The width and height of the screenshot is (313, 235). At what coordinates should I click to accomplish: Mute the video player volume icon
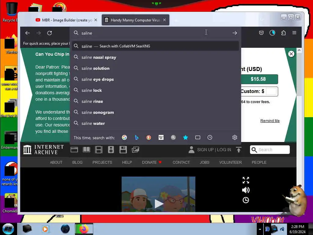pos(246,190)
